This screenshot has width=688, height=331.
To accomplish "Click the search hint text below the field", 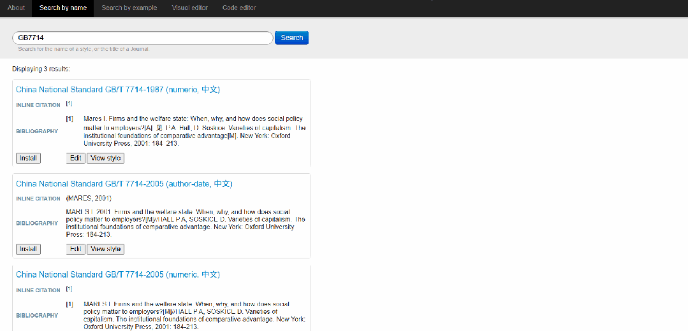I will 84,49.
